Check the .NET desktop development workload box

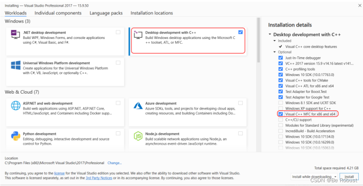(118, 32)
